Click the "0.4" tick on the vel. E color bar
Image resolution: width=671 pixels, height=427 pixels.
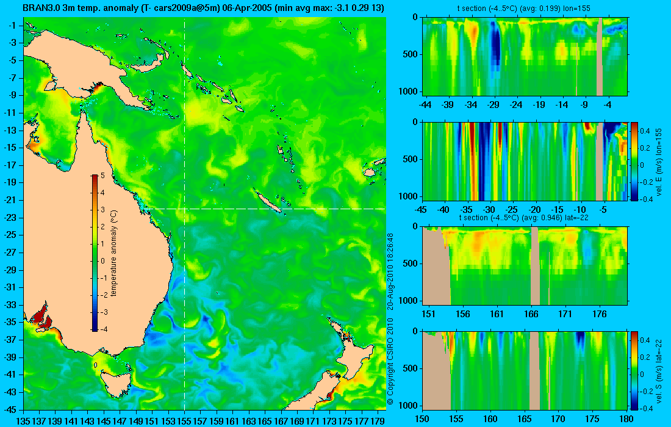(x=645, y=131)
